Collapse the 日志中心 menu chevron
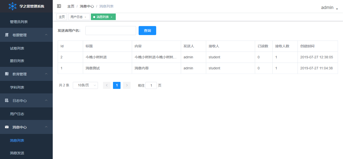Image resolution: width=343 pixels, height=159 pixels. [46, 100]
